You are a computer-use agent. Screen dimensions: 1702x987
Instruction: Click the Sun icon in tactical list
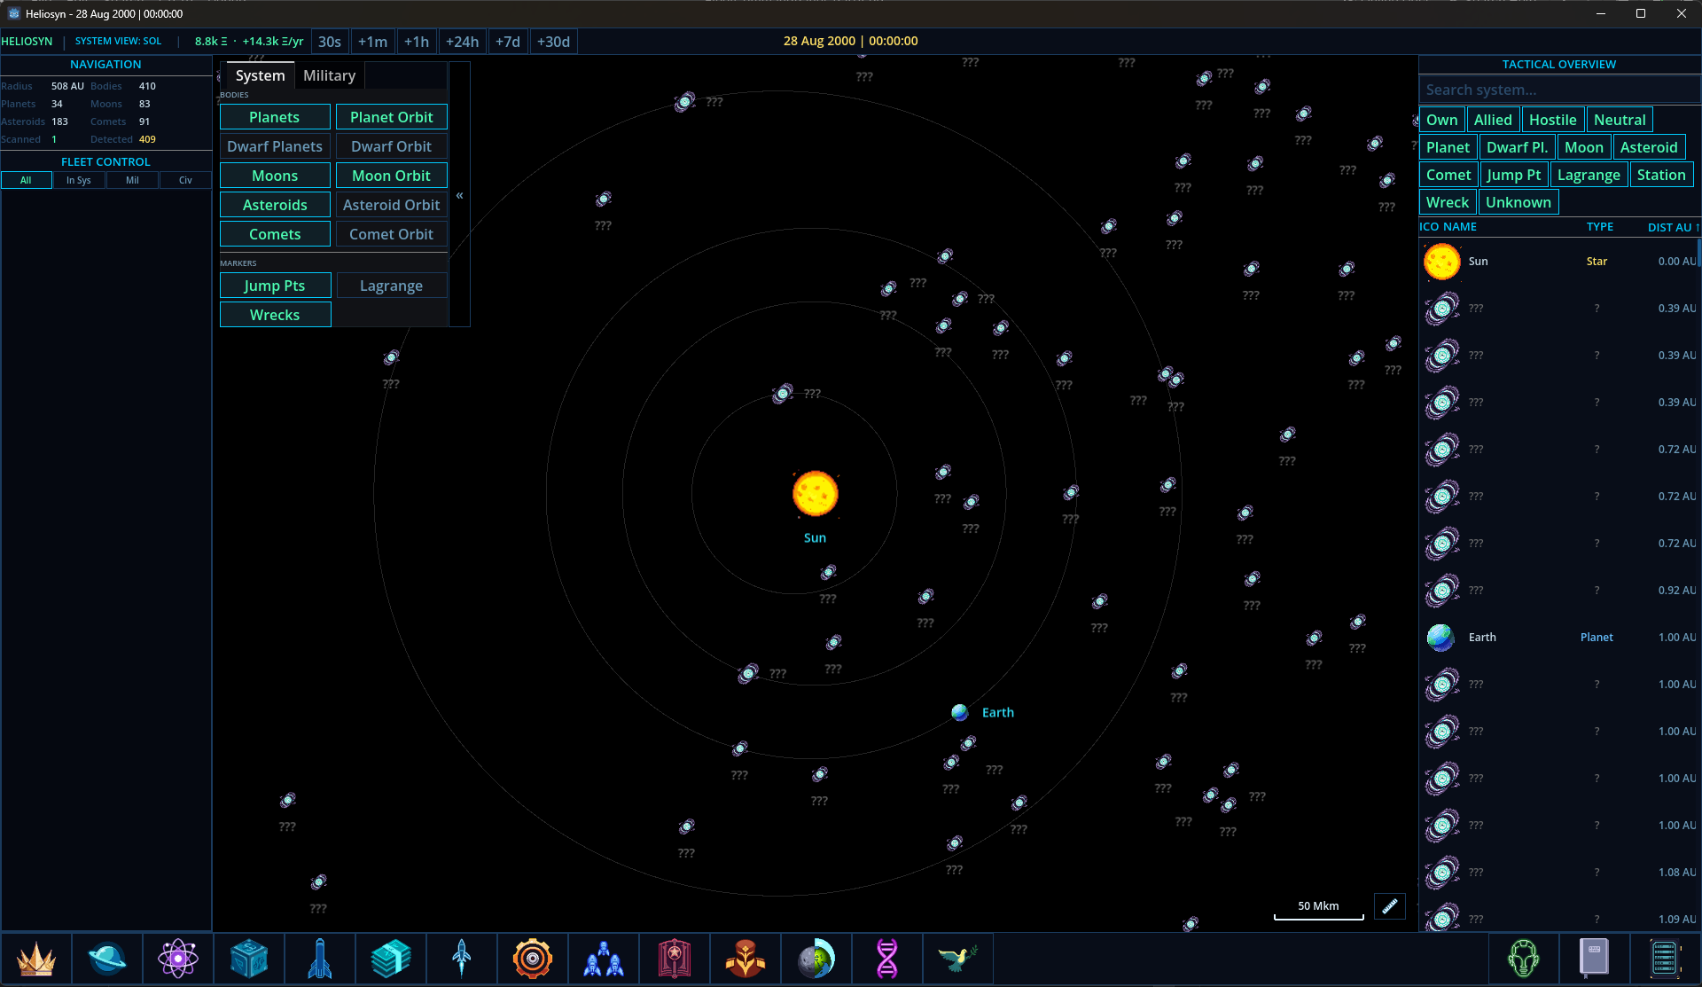[1442, 262]
